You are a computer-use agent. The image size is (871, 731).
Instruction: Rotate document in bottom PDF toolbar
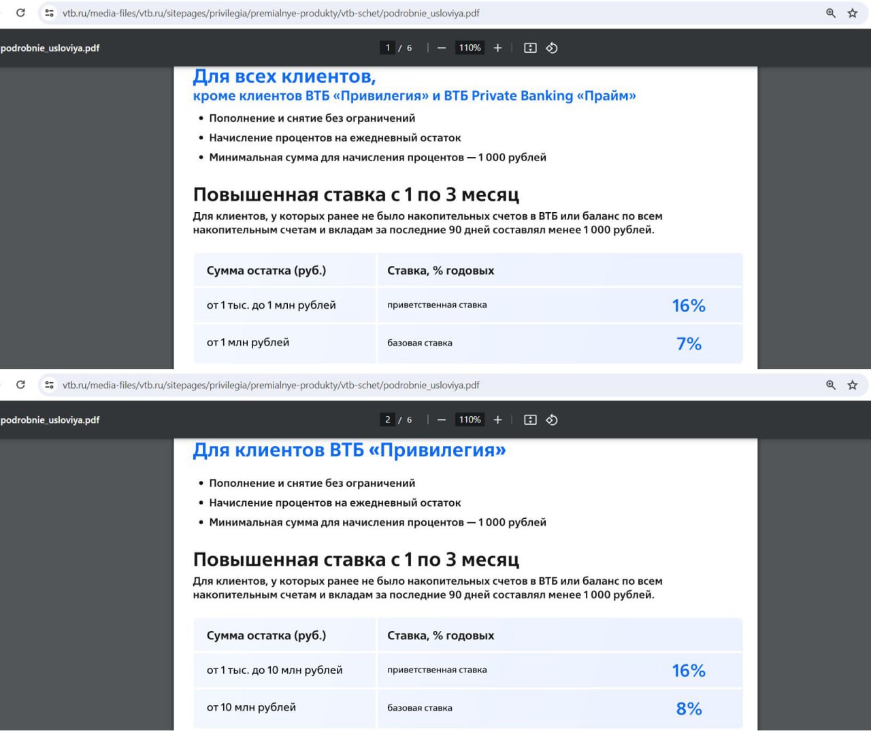552,420
